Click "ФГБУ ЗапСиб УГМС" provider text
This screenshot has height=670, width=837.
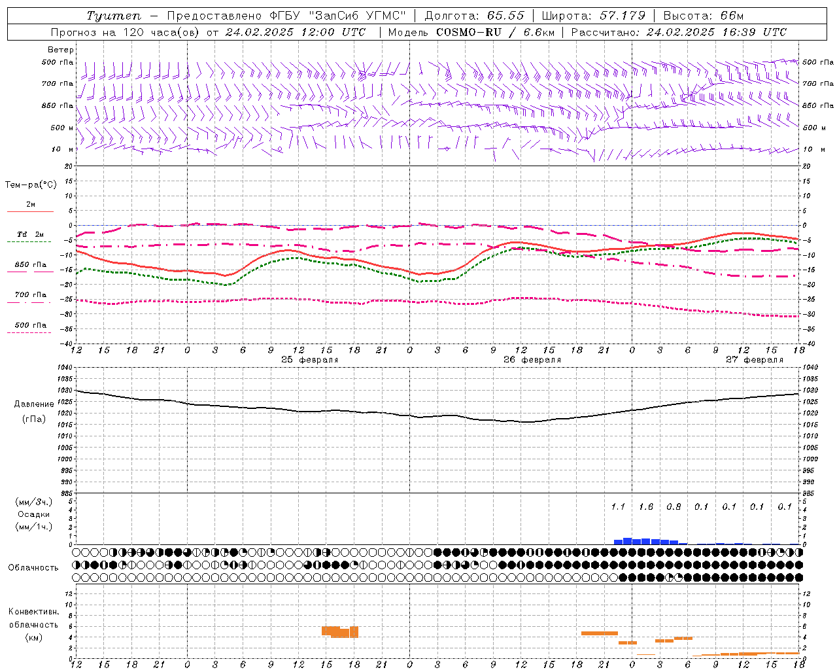pos(337,16)
